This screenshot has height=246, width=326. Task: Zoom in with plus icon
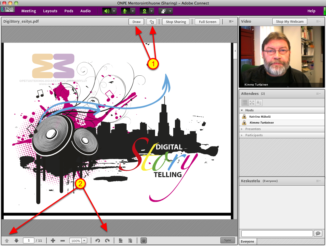pyautogui.click(x=53, y=241)
